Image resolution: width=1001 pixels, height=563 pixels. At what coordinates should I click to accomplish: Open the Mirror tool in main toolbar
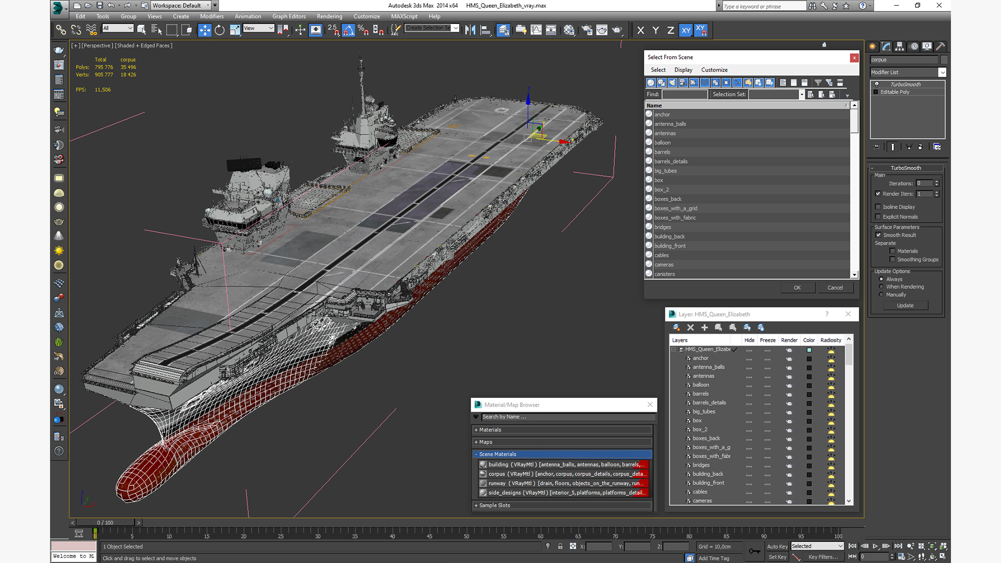click(x=470, y=30)
